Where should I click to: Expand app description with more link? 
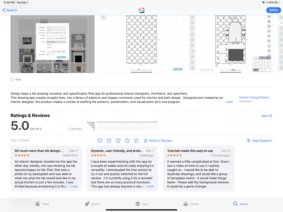point(229,102)
